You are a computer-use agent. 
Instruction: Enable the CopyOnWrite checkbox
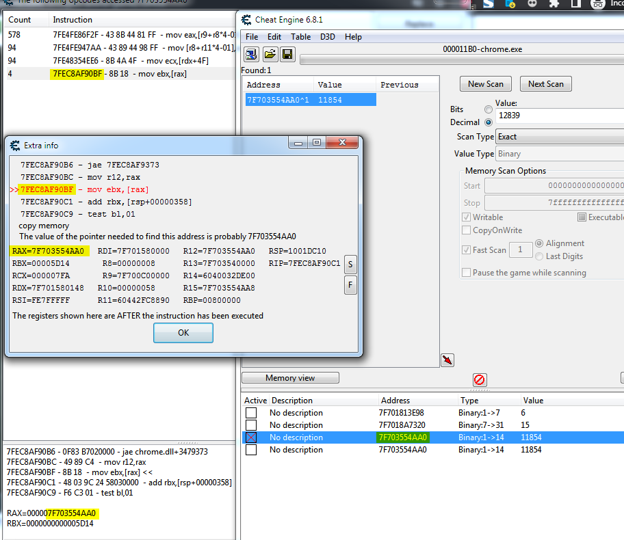pyautogui.click(x=467, y=230)
